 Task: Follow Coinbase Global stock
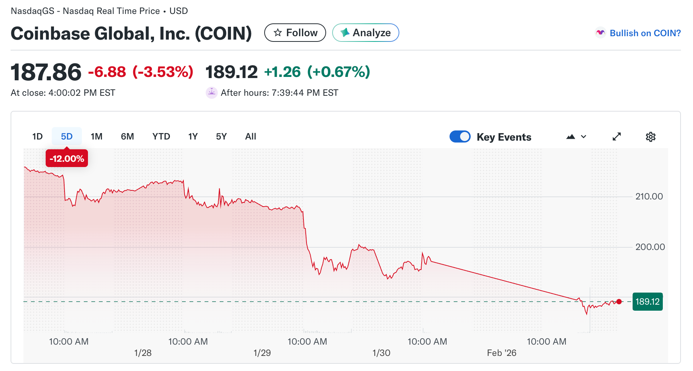(295, 33)
